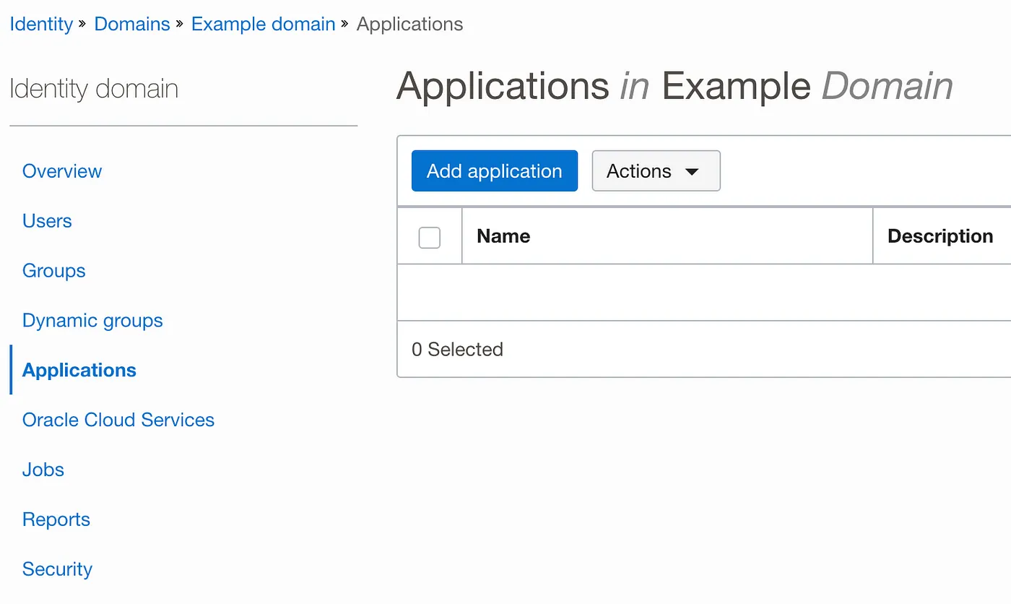Click the 0 Selected status text

[457, 350]
